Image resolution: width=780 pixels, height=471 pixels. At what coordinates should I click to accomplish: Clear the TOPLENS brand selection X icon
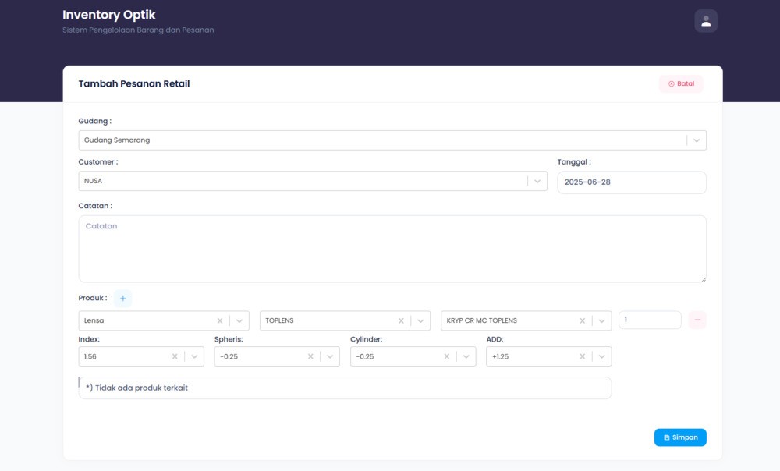pyautogui.click(x=401, y=320)
